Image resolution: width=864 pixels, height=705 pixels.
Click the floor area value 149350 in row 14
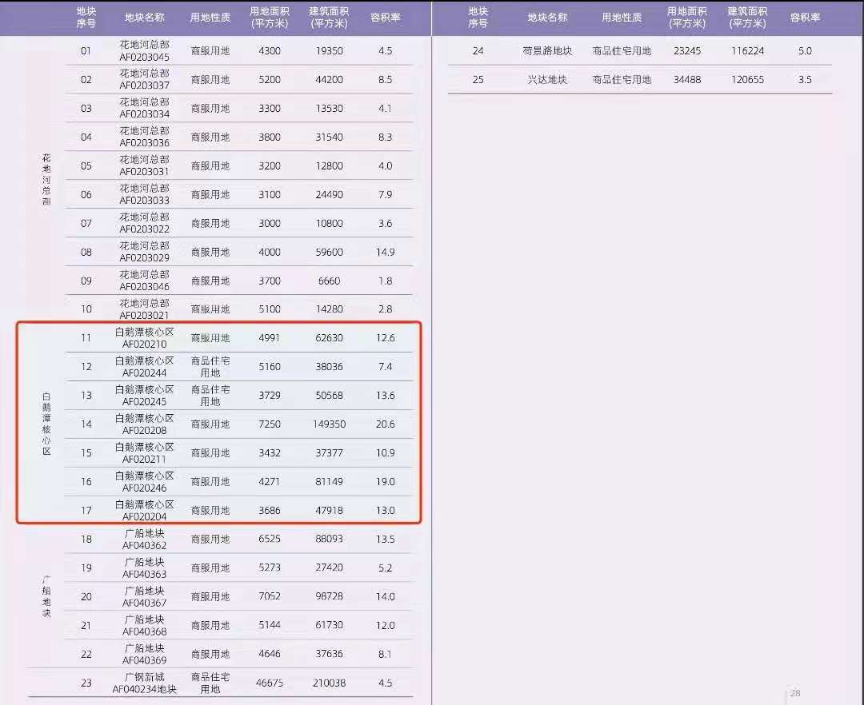tap(328, 424)
